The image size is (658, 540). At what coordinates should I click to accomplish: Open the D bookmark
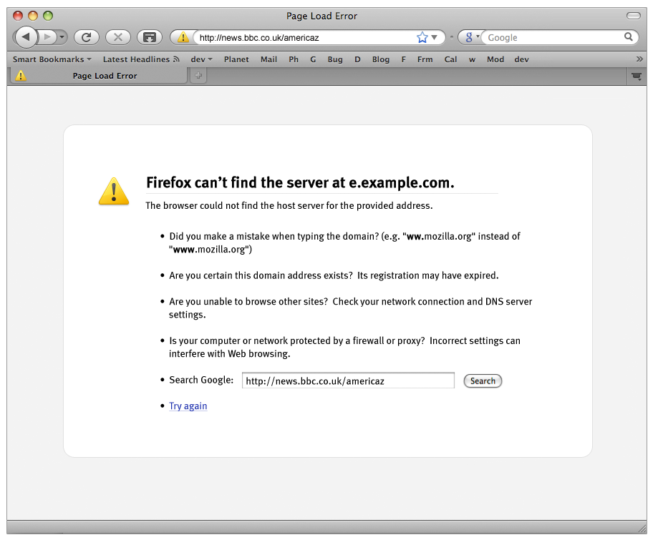click(x=357, y=59)
